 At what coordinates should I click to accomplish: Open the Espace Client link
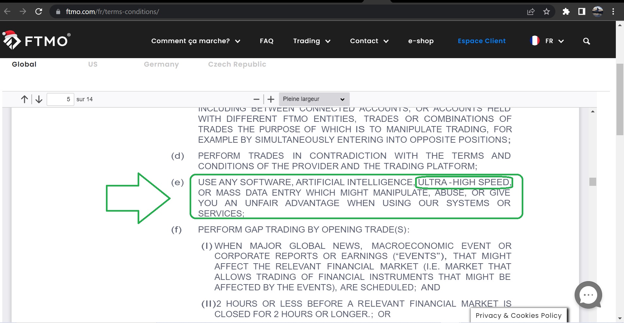click(x=481, y=41)
